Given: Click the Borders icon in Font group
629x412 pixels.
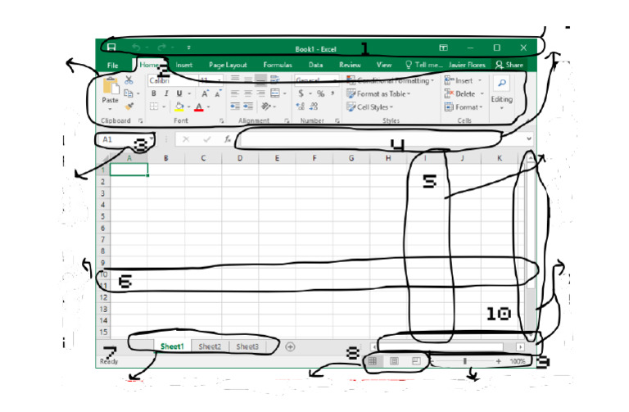Looking at the screenshot, I should tap(154, 106).
